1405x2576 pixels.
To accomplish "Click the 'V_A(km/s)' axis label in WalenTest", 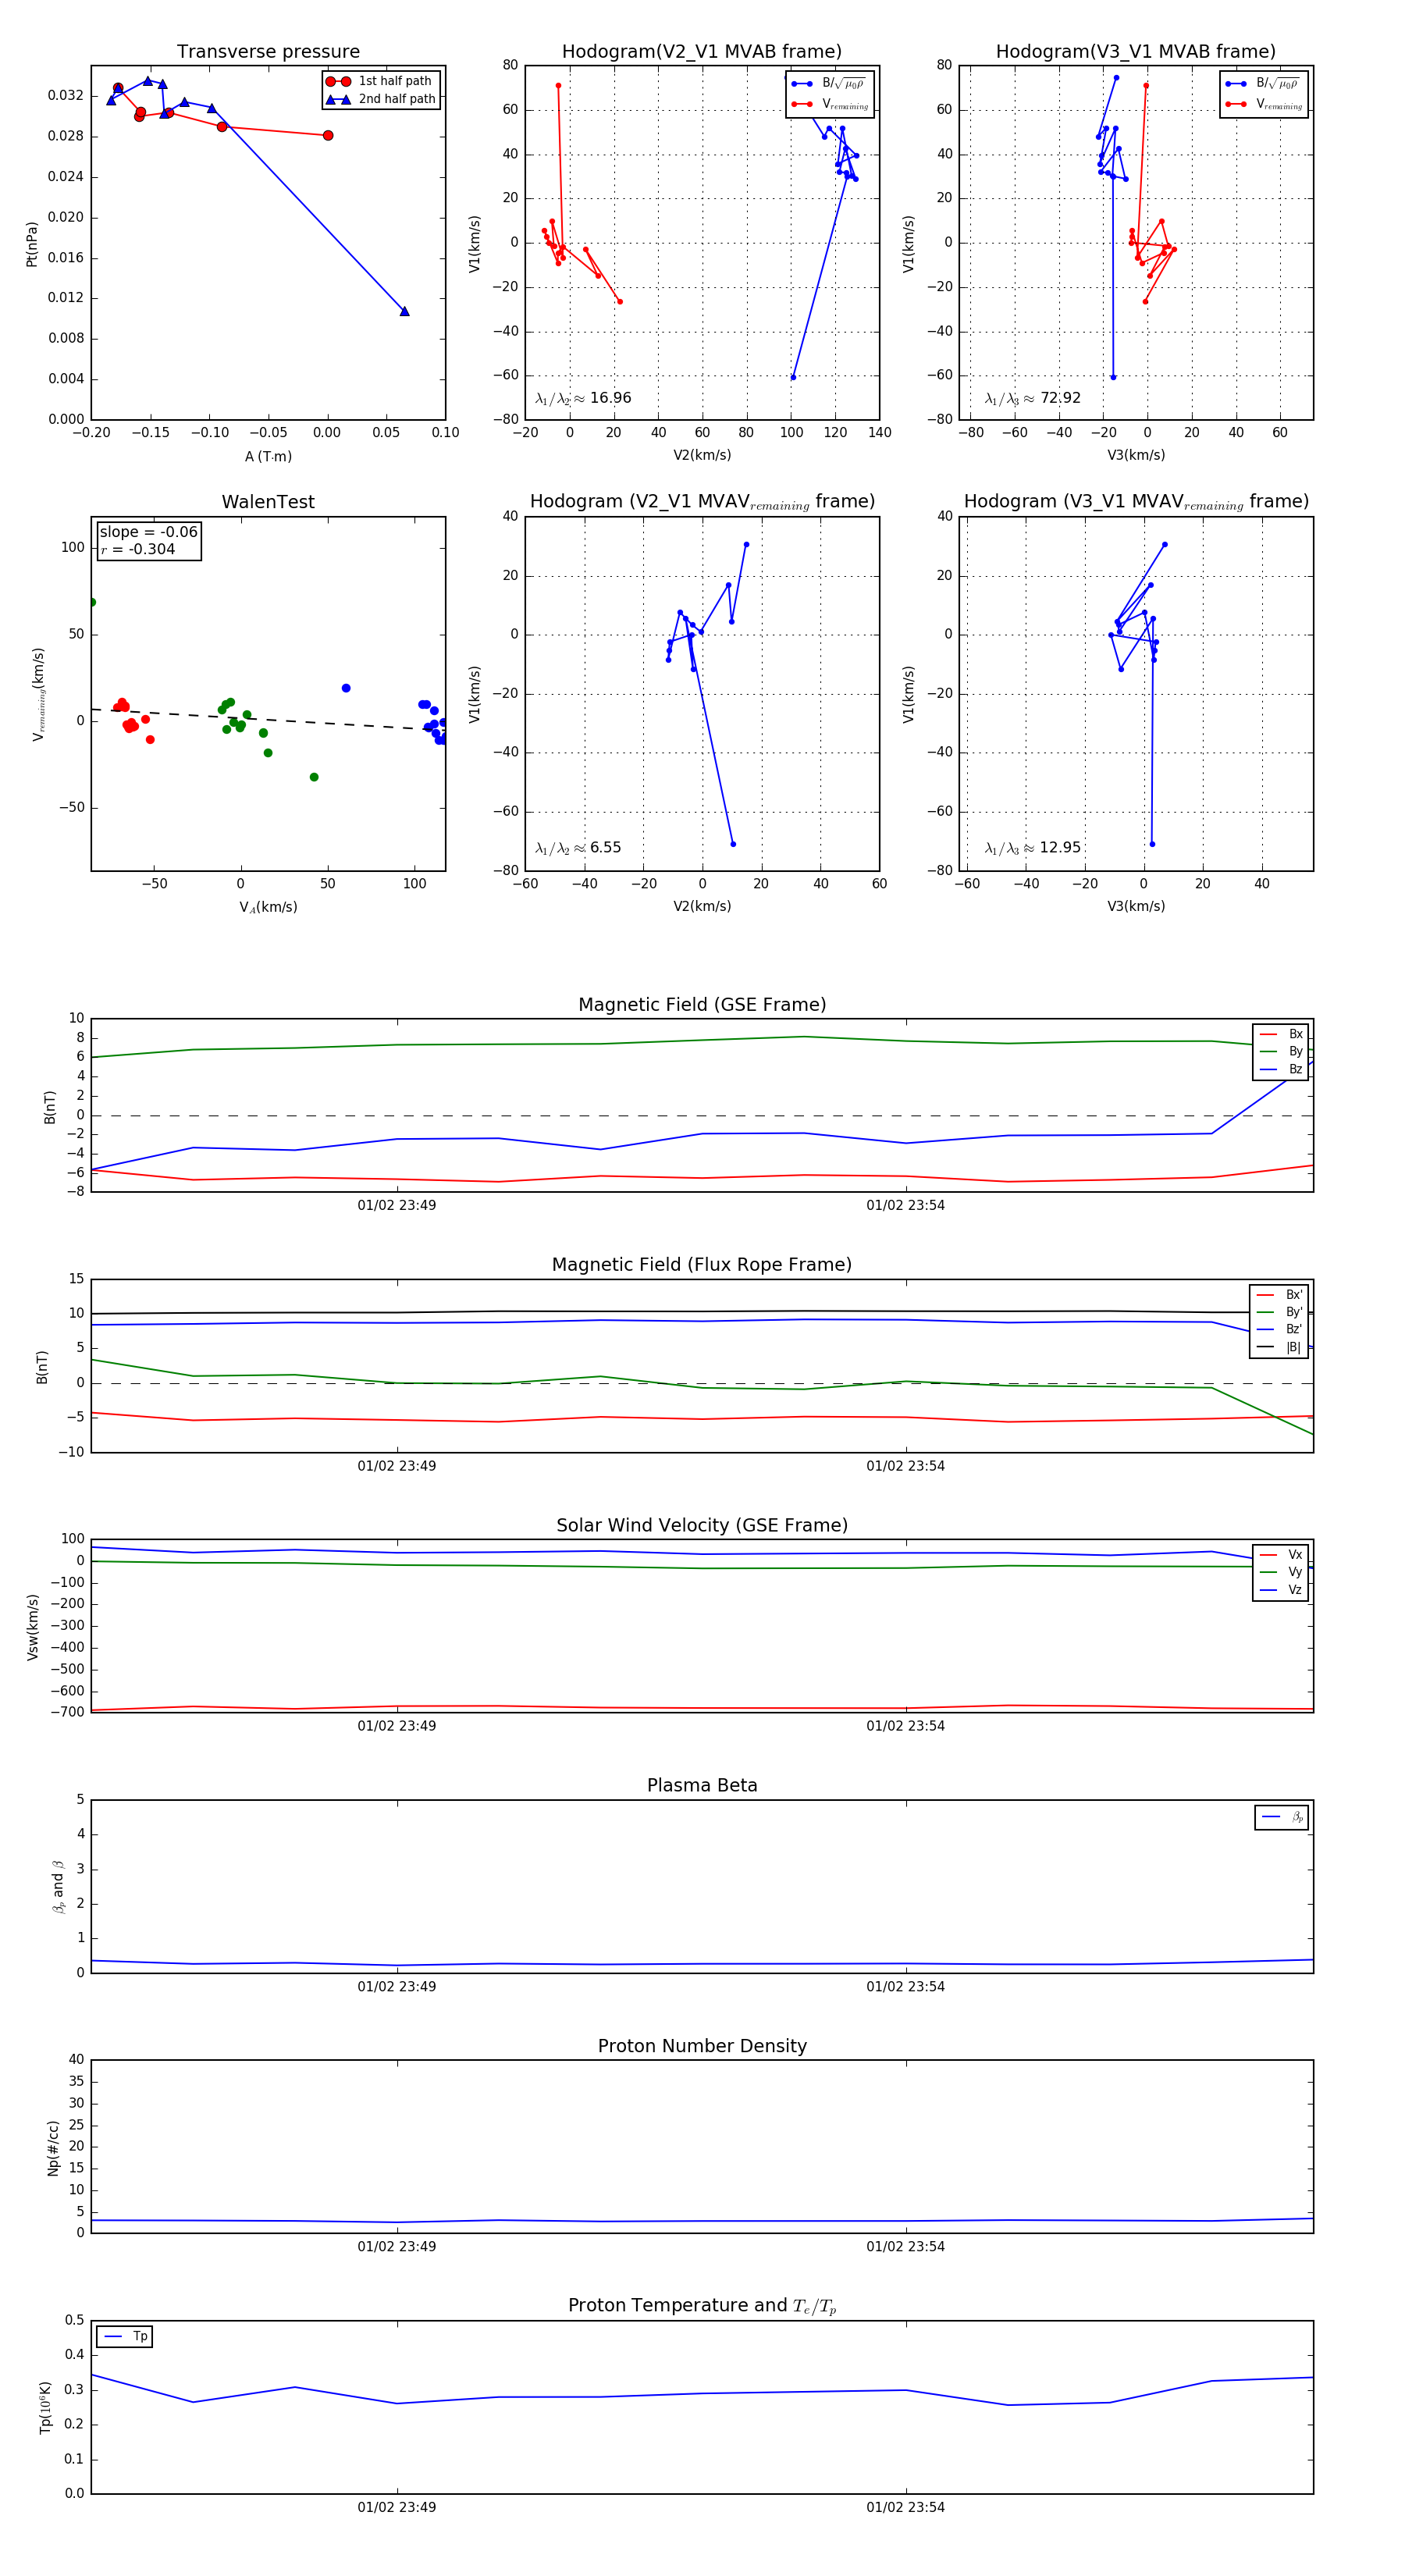I will [268, 907].
